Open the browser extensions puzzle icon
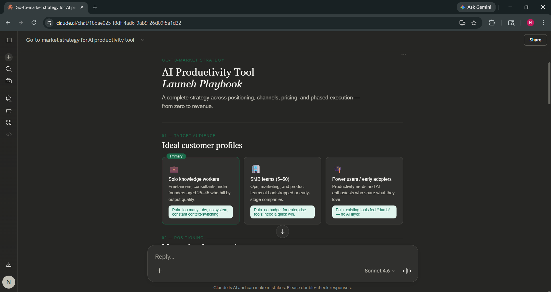 492,23
